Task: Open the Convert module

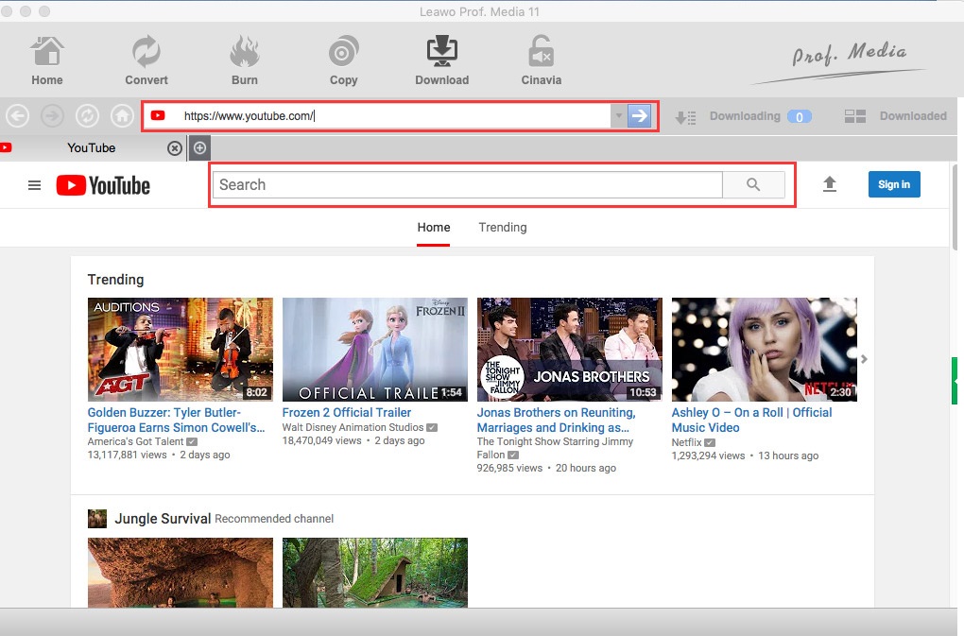Action: (146, 60)
